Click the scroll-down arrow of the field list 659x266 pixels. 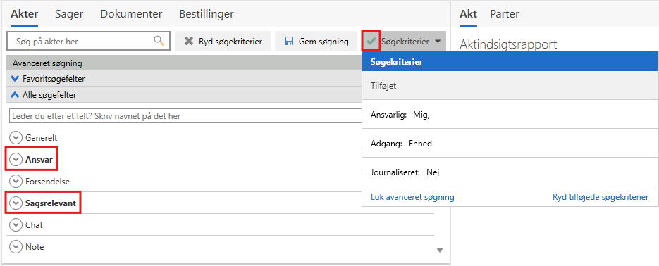point(440,251)
